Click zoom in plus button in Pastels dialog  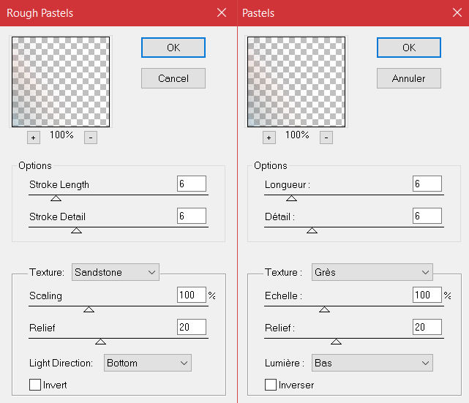coord(269,138)
